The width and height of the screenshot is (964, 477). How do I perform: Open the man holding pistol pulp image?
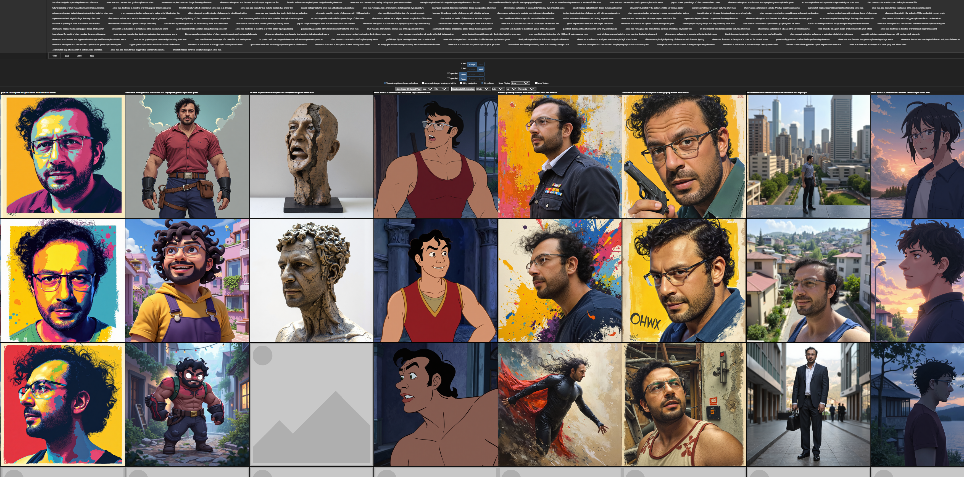click(684, 156)
